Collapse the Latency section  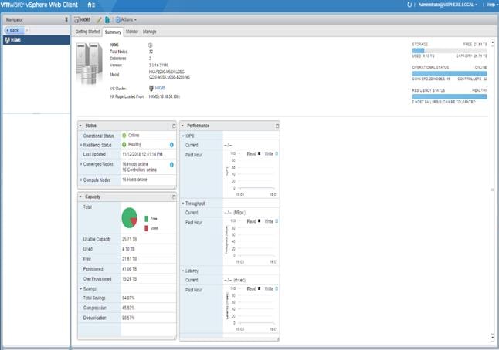[183, 271]
